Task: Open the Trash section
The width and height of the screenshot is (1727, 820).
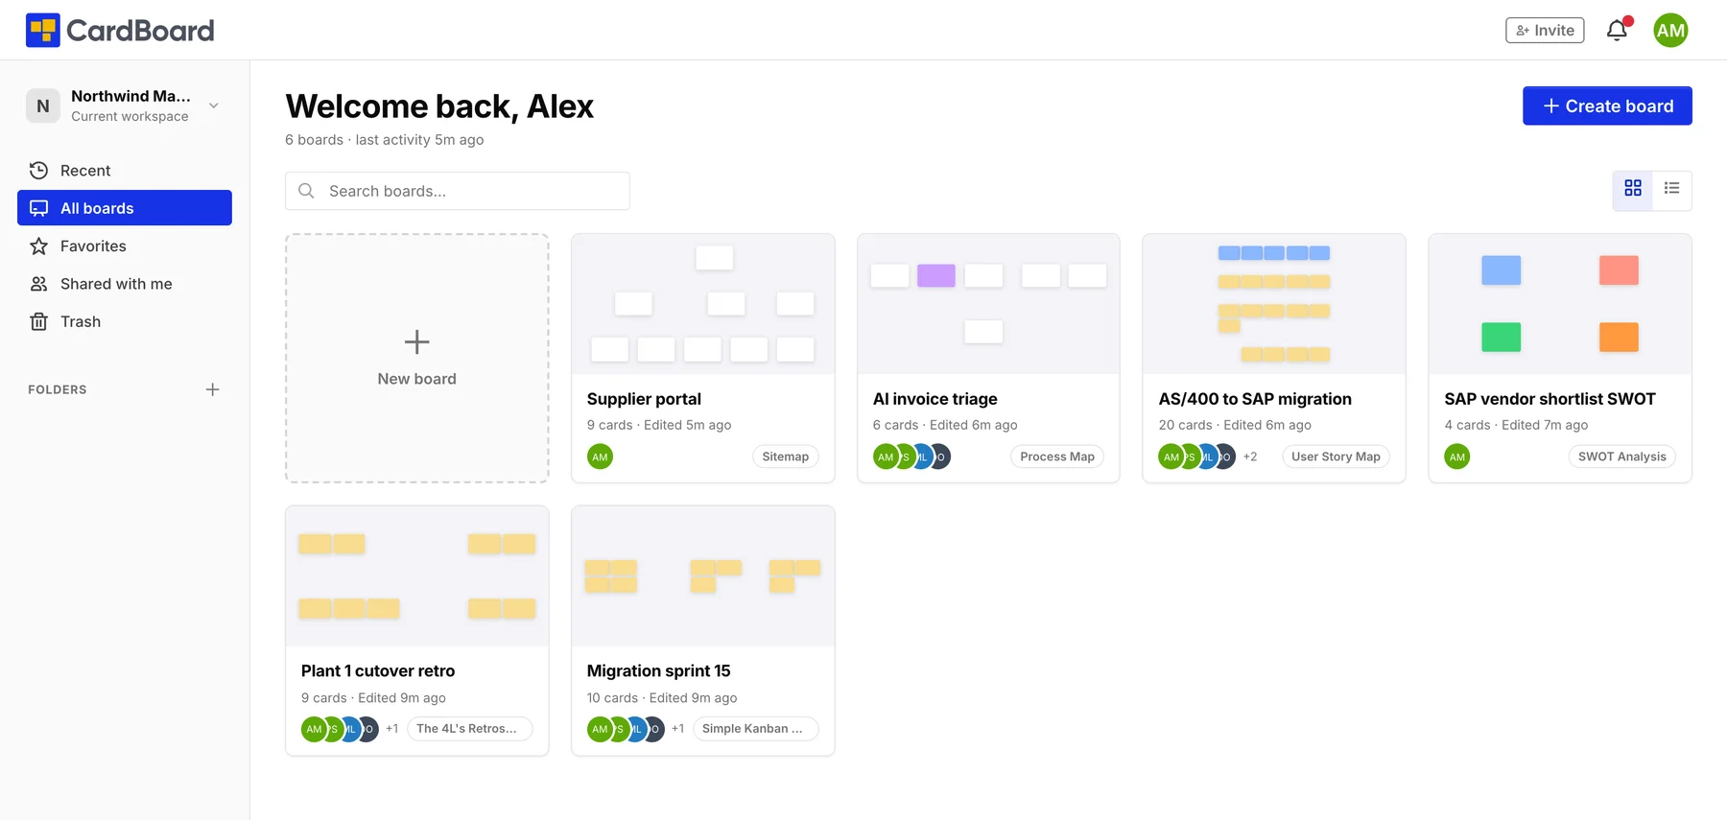Action: [x=125, y=322]
